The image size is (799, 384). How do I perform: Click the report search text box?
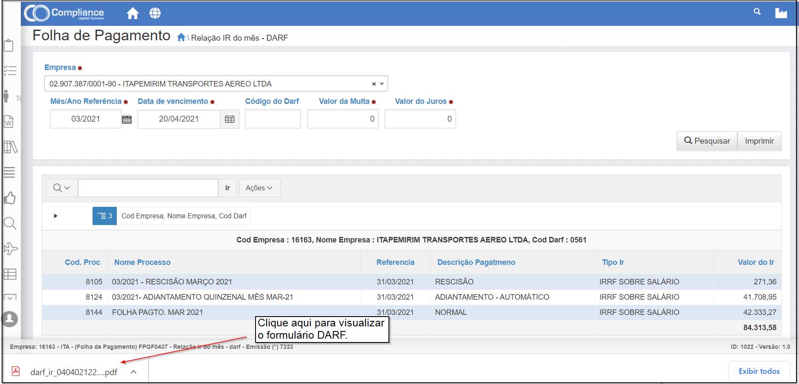click(x=148, y=188)
